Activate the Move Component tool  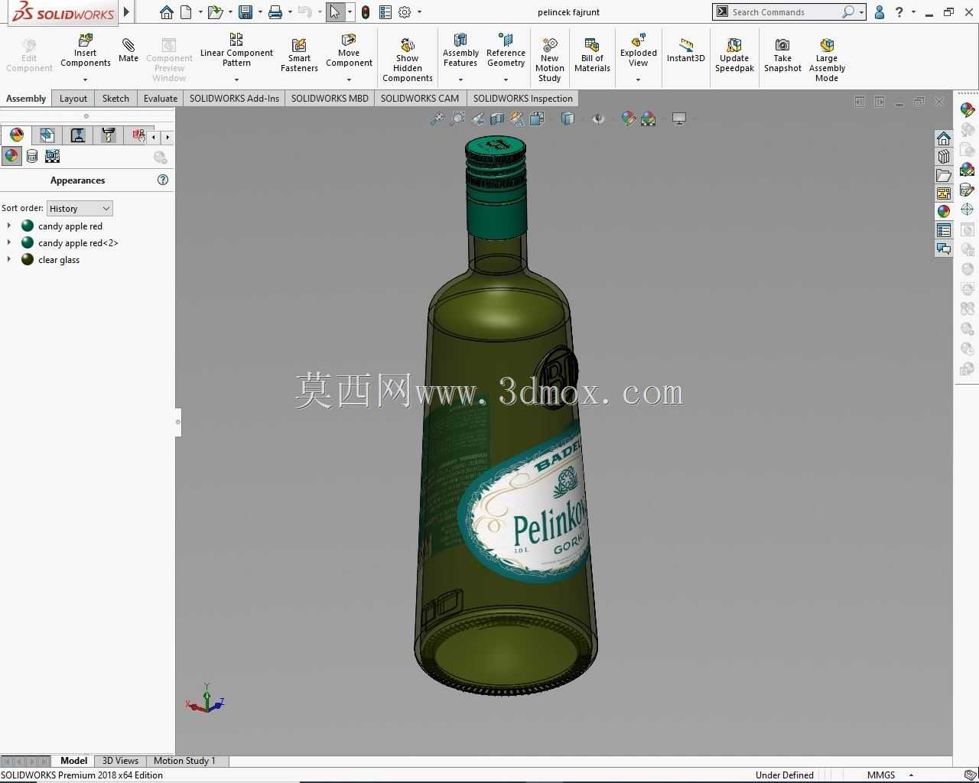pos(349,51)
